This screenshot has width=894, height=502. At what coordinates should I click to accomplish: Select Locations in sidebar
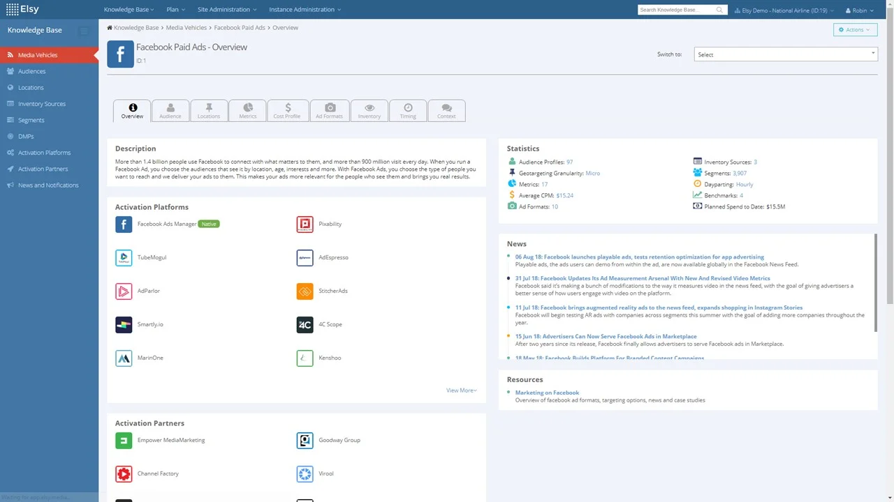pyautogui.click(x=49, y=88)
